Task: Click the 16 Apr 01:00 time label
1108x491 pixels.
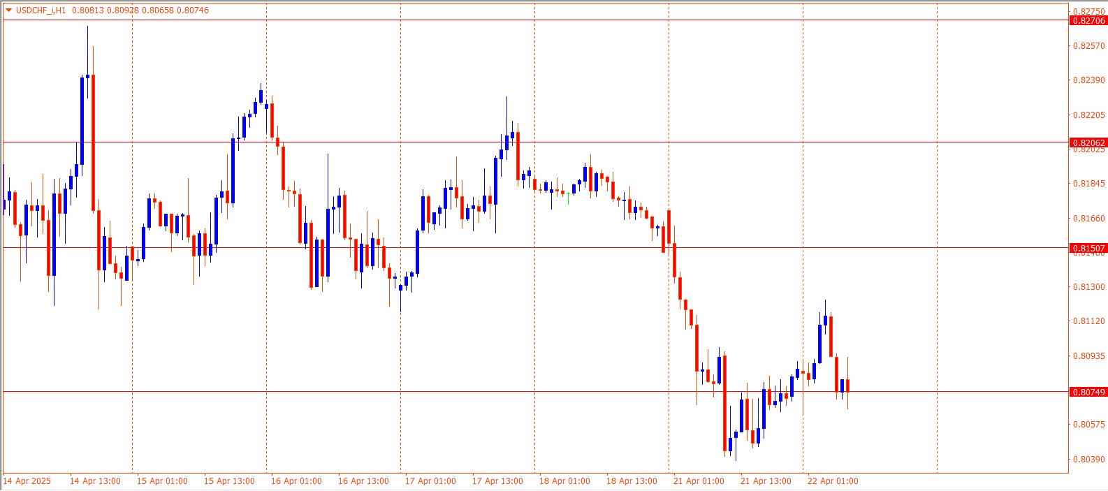Action: pyautogui.click(x=296, y=481)
